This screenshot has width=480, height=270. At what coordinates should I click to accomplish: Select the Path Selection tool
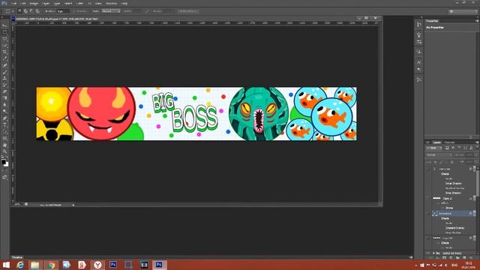[x=5, y=132]
